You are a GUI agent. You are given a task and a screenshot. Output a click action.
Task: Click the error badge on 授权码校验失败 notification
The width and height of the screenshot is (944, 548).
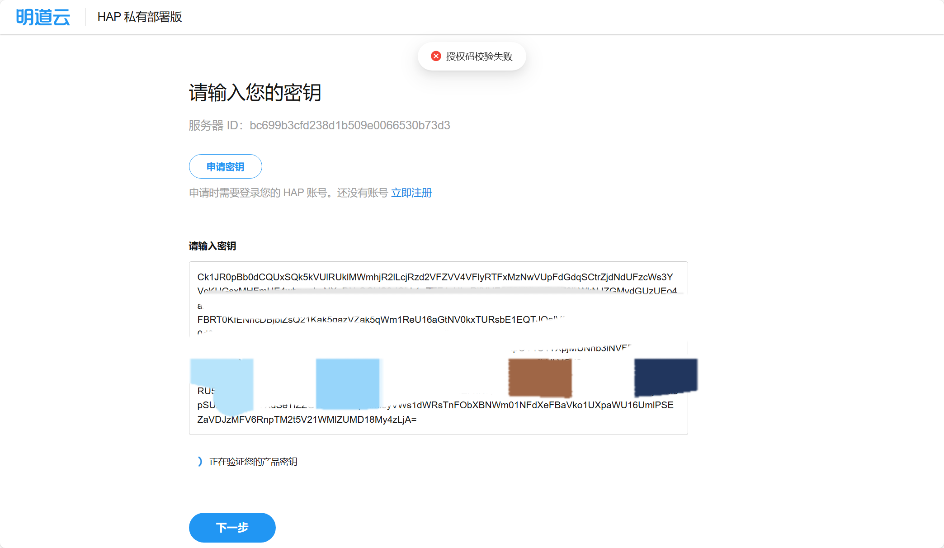click(x=435, y=56)
